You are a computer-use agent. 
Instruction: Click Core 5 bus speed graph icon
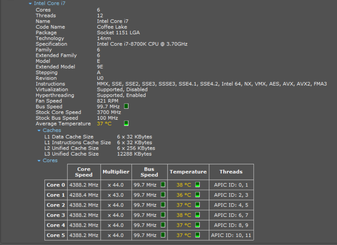point(163,235)
